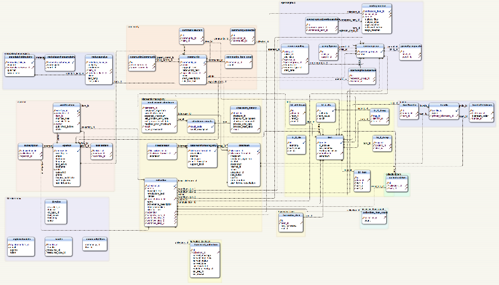The height and width of the screenshot is (285, 499).
Task: Select the item table header
Action: [x=330, y=137]
